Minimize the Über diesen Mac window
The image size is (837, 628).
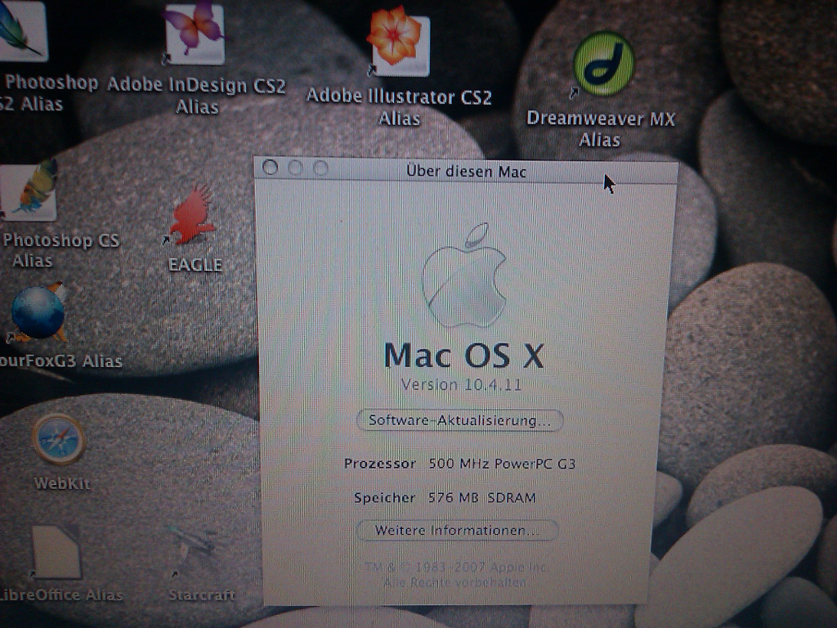295,168
